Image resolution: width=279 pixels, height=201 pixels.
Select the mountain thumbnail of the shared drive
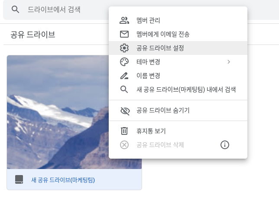point(58,112)
